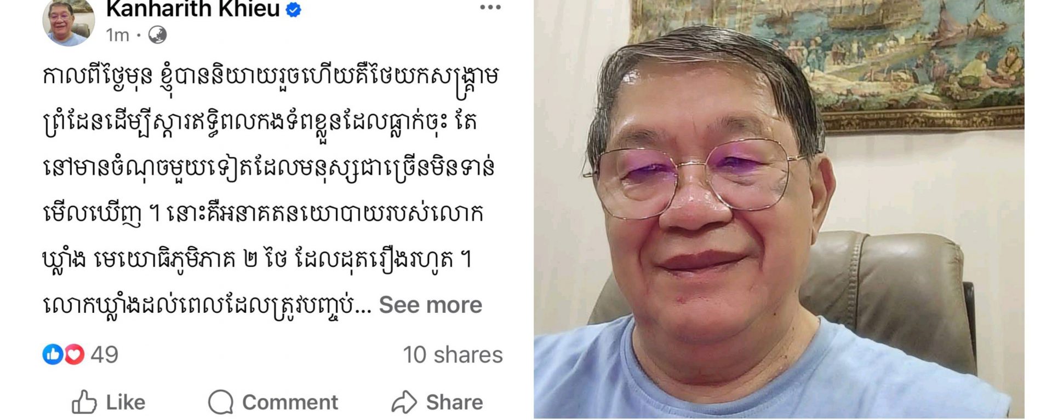Click the blue like reaction icon
Viewport: 1052px width, 420px height.
tap(53, 355)
